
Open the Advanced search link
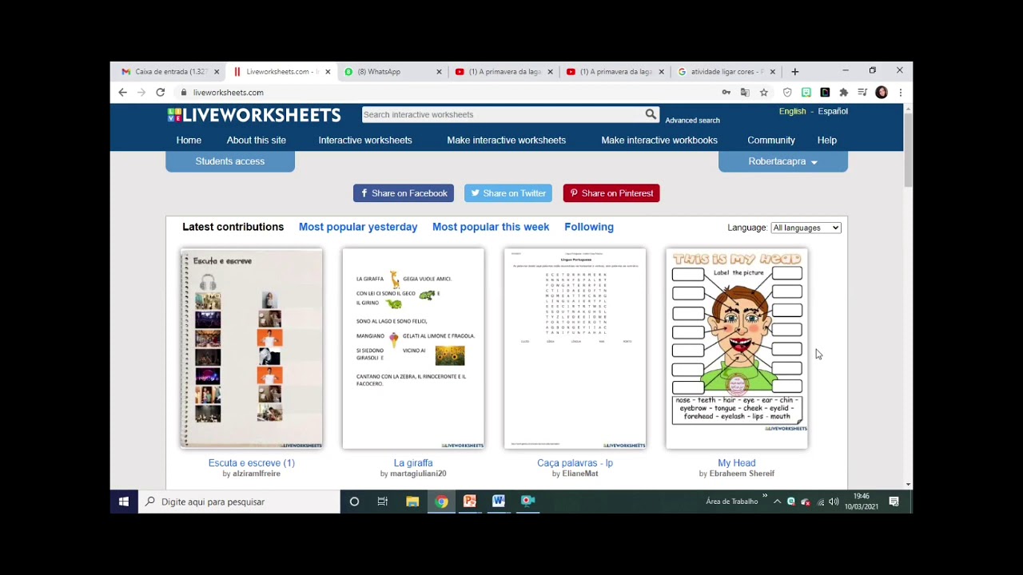[692, 121]
